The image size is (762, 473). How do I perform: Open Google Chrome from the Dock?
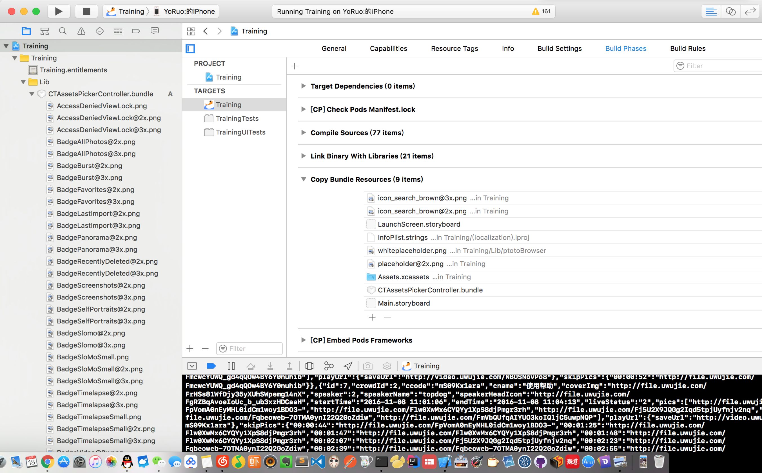(47, 461)
